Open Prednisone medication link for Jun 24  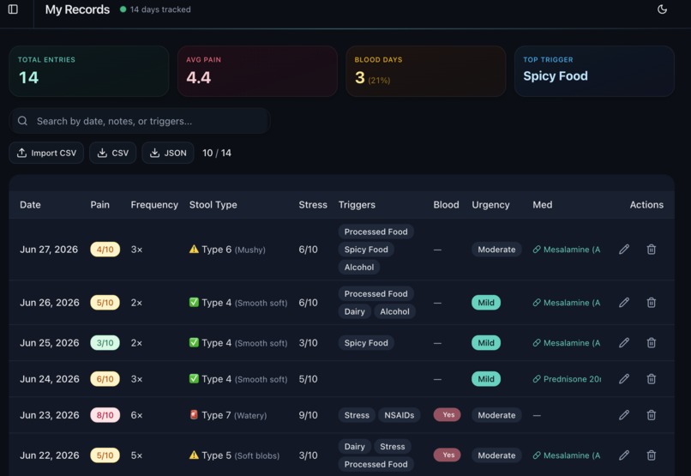tap(567, 379)
